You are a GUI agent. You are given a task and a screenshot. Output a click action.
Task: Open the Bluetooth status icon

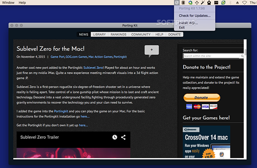pyautogui.click(x=230, y=3)
